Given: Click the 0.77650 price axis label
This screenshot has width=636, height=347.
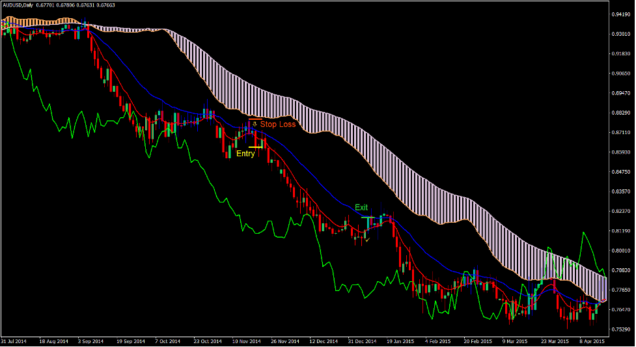Looking at the screenshot, I should (620, 290).
